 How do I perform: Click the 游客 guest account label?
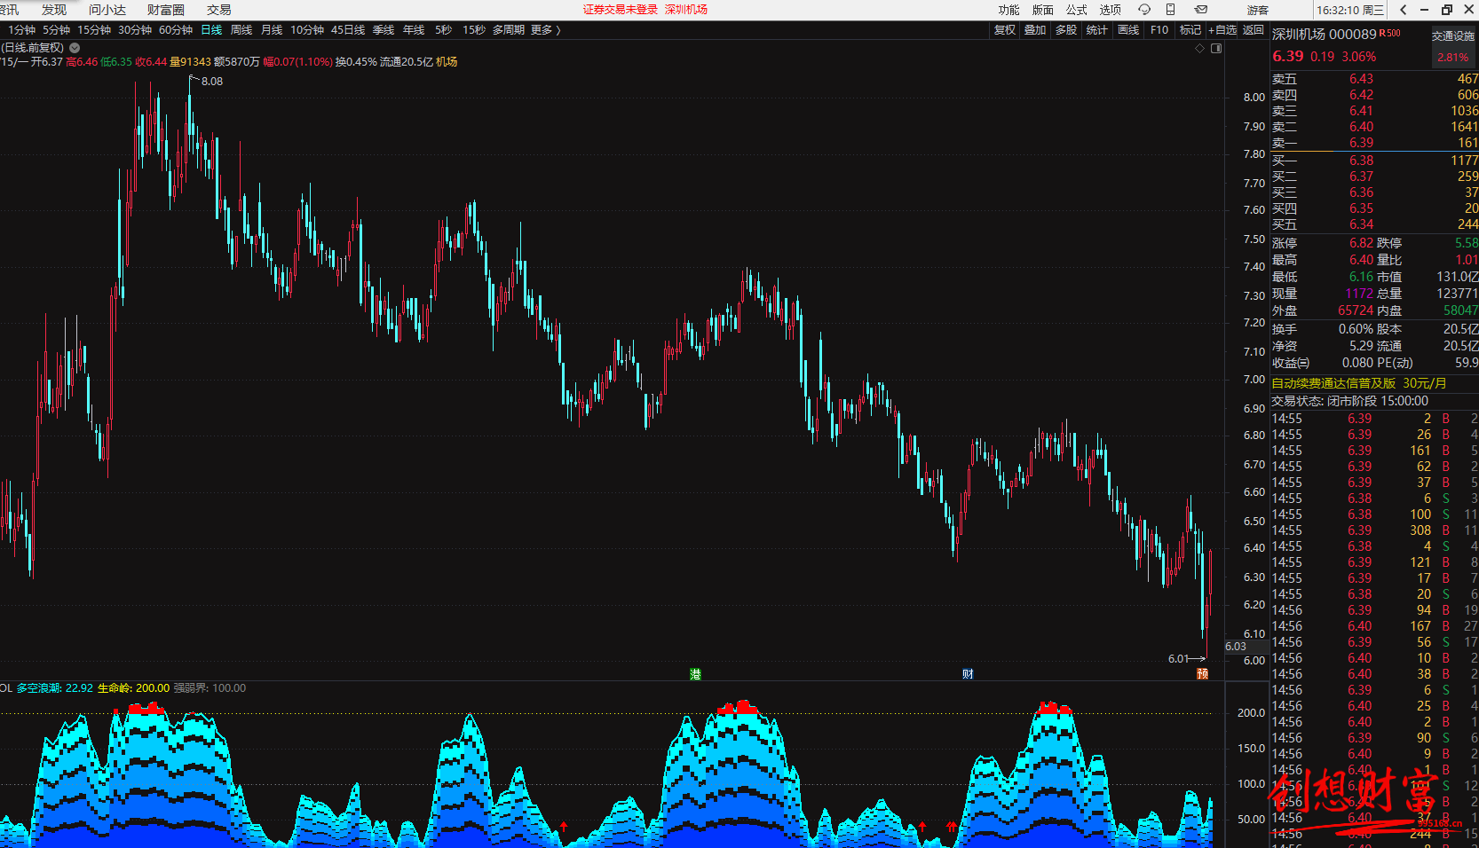(1258, 10)
